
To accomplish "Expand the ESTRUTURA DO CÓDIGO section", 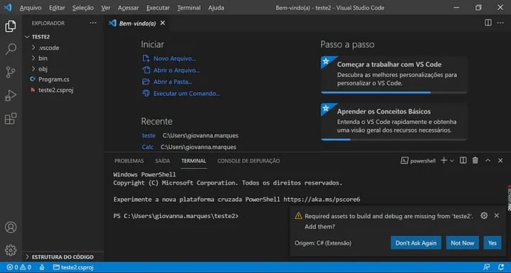I will tap(62, 257).
